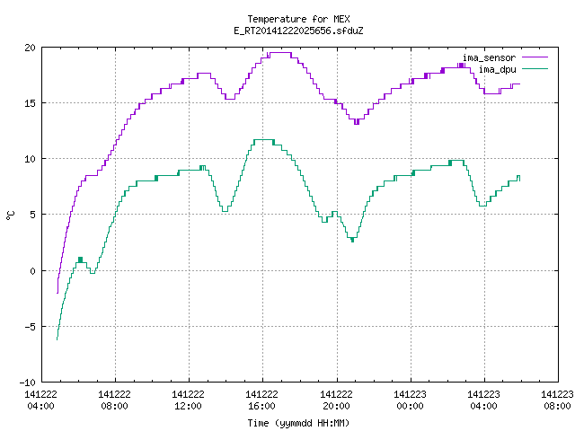Click the y-axis tick label 20
Viewport: 575px width, 431px height.
[x=30, y=48]
